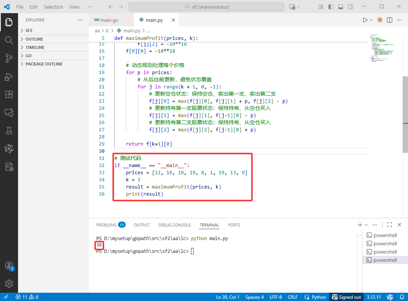Close the main.py tab

pyautogui.click(x=173, y=20)
